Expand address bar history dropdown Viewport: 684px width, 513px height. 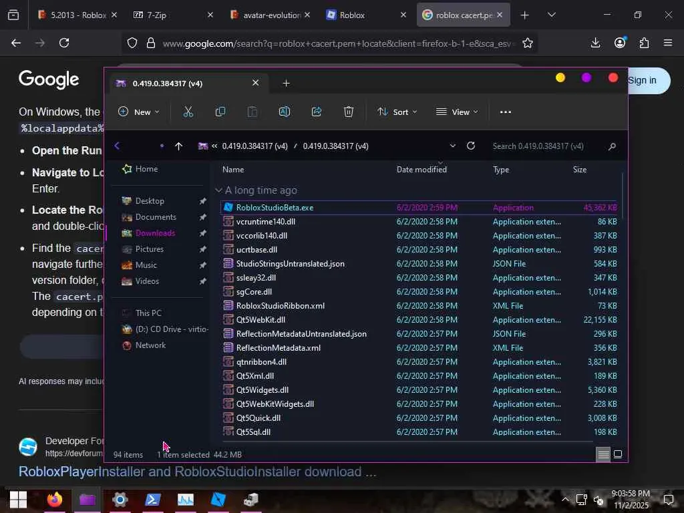point(452,146)
